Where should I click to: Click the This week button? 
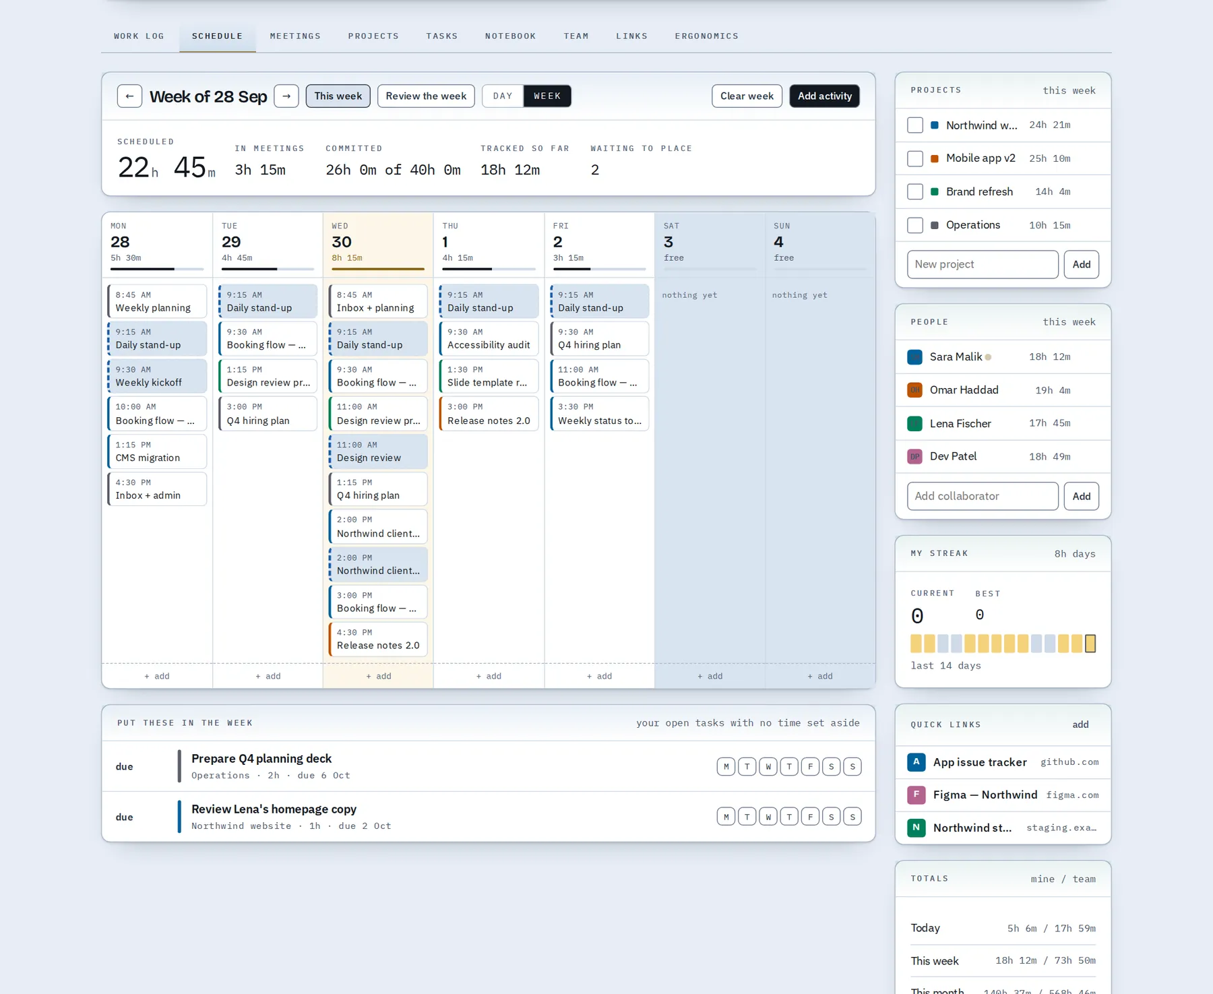pyautogui.click(x=338, y=96)
